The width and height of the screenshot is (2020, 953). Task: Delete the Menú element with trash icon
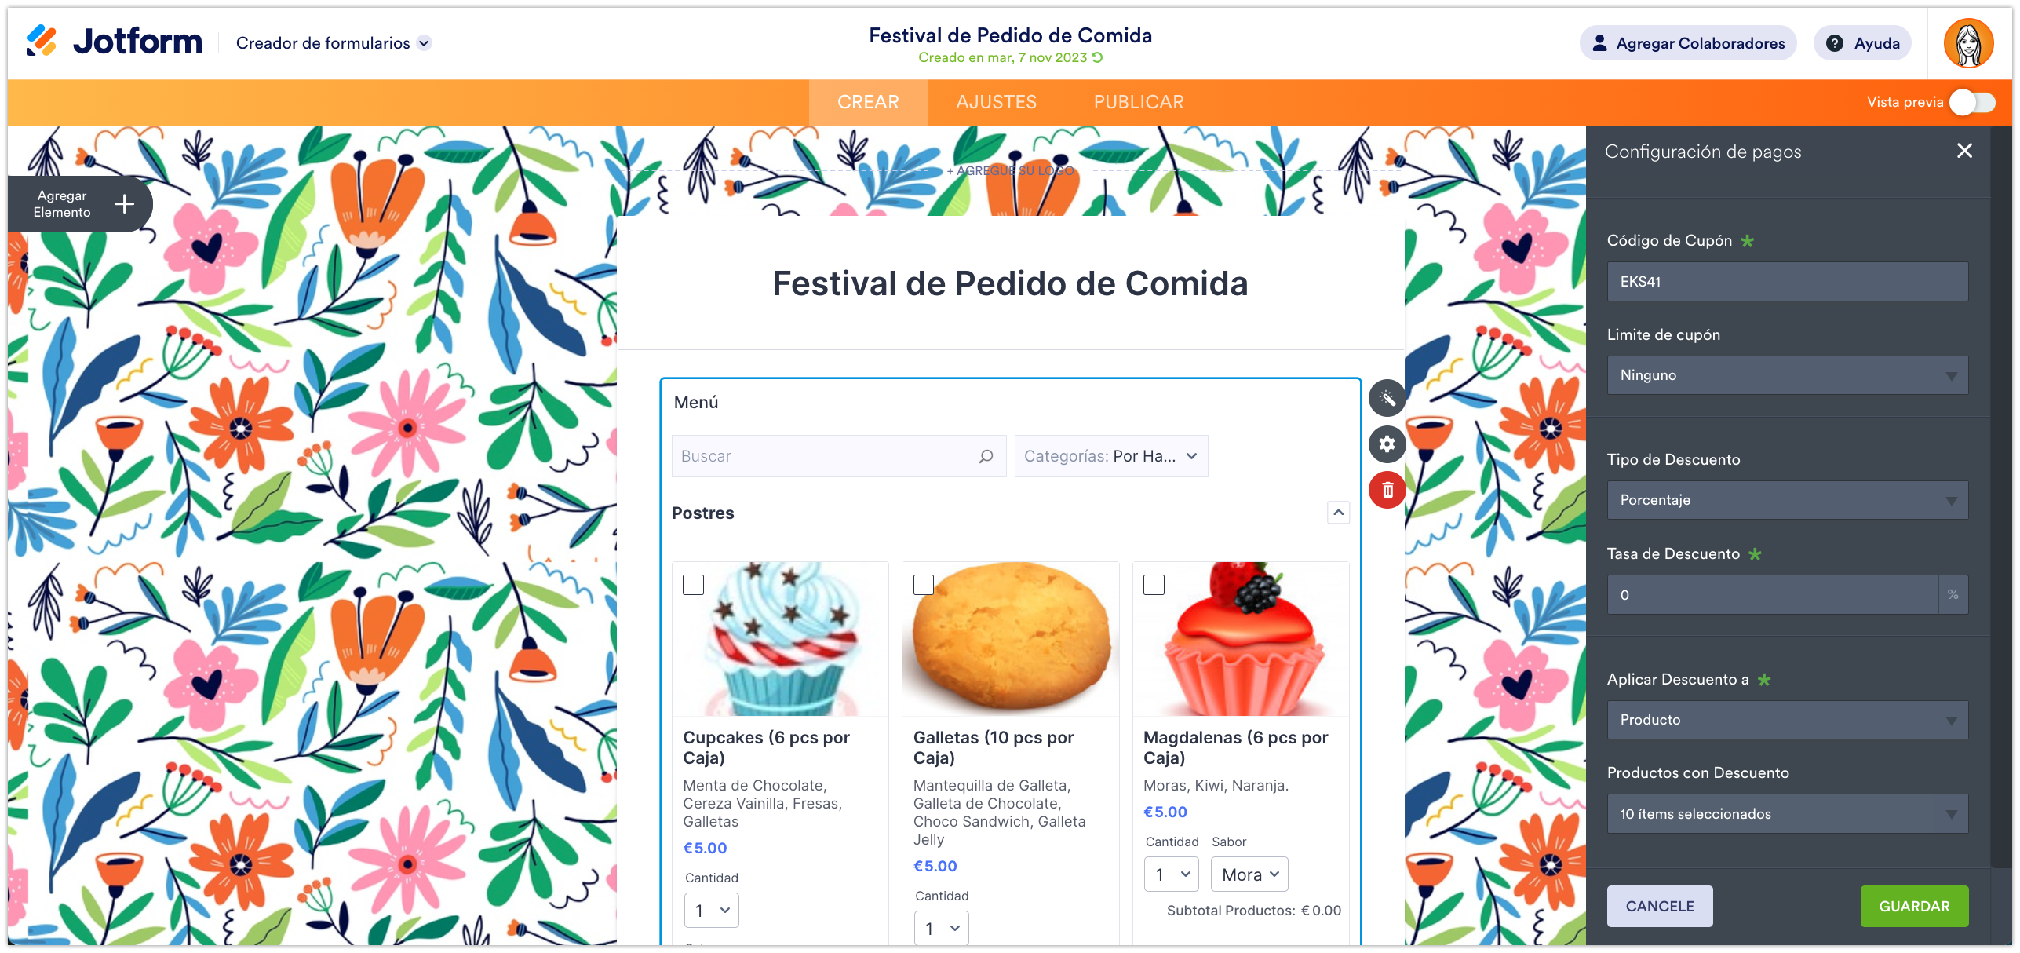point(1387,490)
